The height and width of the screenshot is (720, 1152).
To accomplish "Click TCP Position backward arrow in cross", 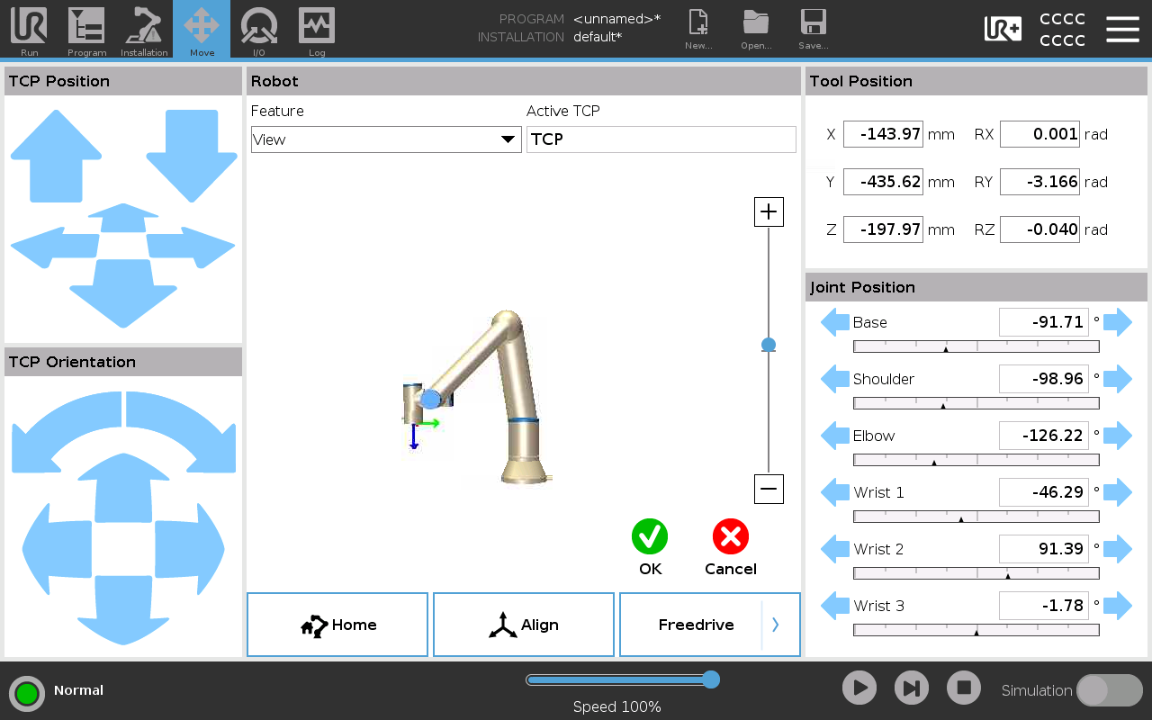I will [x=122, y=293].
